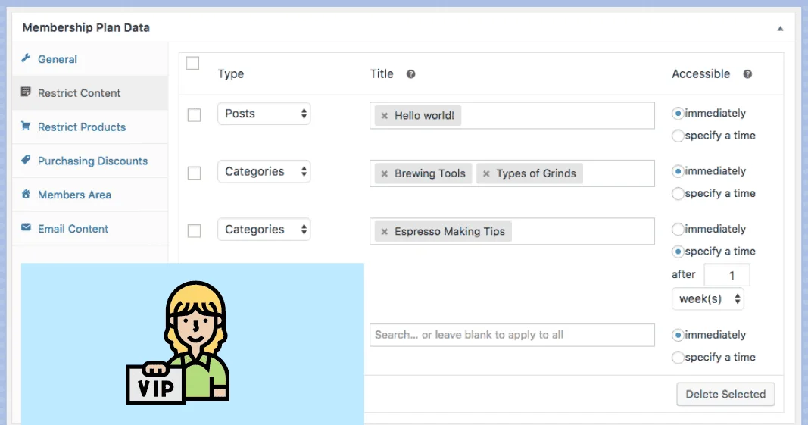Select specify a time for Espresso Making Tips row
The image size is (808, 425).
click(x=679, y=252)
